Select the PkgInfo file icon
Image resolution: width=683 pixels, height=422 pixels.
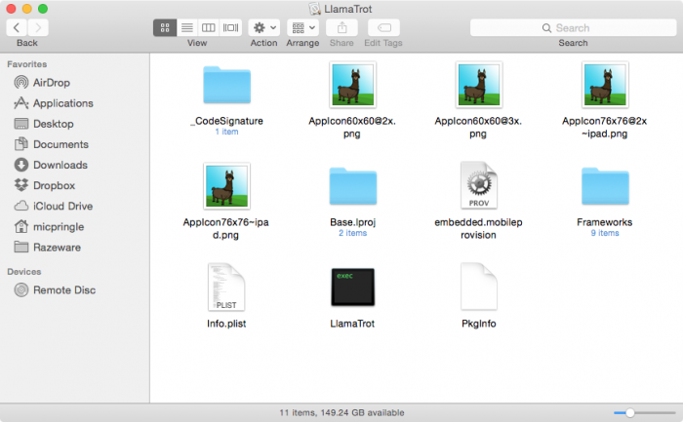coord(479,287)
